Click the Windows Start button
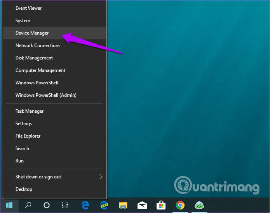This screenshot has width=270, height=213. (9, 205)
